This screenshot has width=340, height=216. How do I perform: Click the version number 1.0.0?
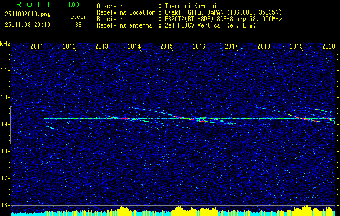[74, 5]
